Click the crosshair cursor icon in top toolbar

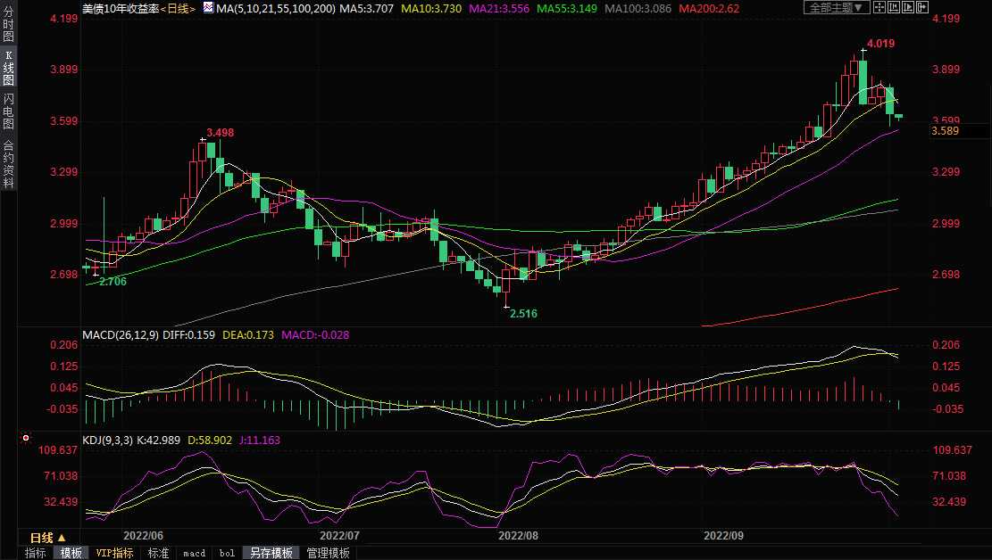[879, 7]
